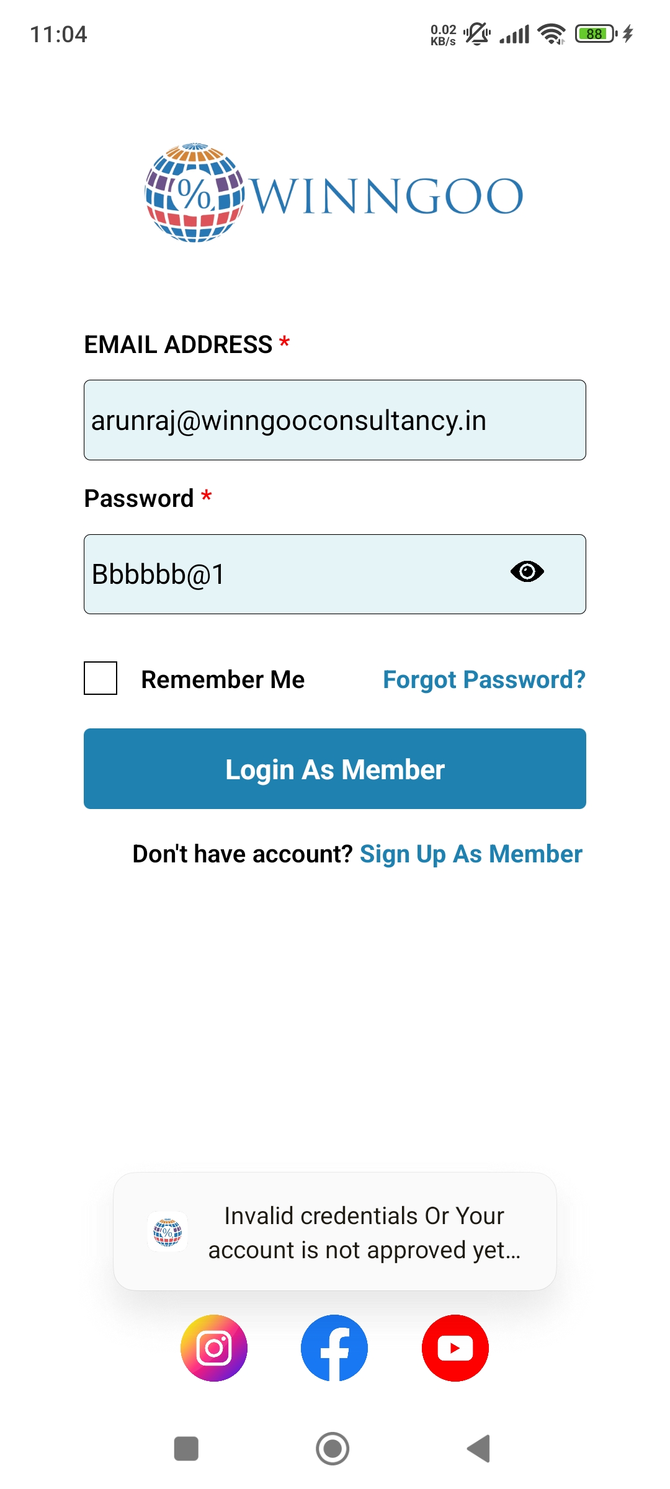Image resolution: width=670 pixels, height=1489 pixels.
Task: Open the YouTube channel icon
Action: point(455,1348)
